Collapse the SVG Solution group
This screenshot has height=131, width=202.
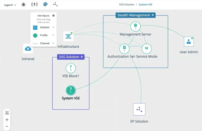[82, 57]
